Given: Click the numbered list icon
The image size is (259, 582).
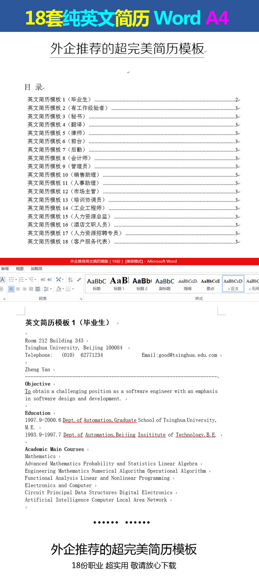Looking at the screenshot, I should [x=21, y=280].
